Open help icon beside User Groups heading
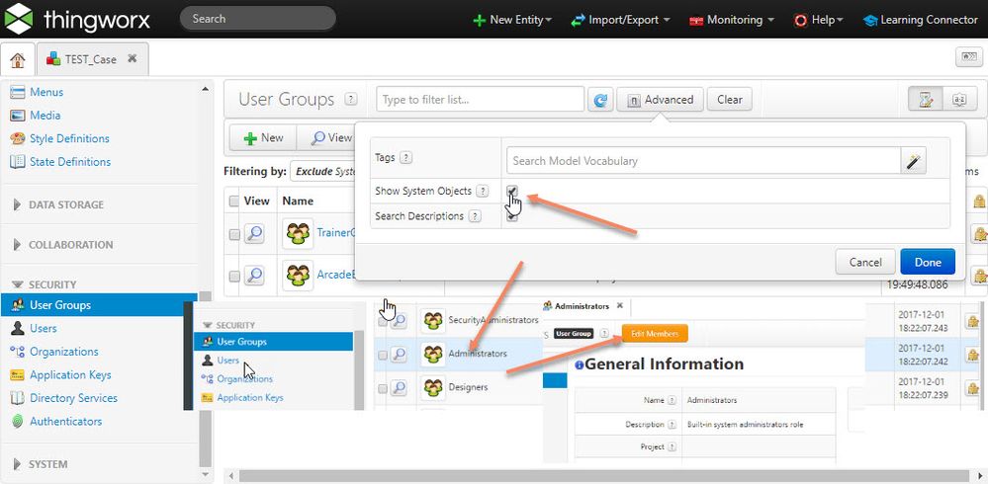 click(351, 99)
